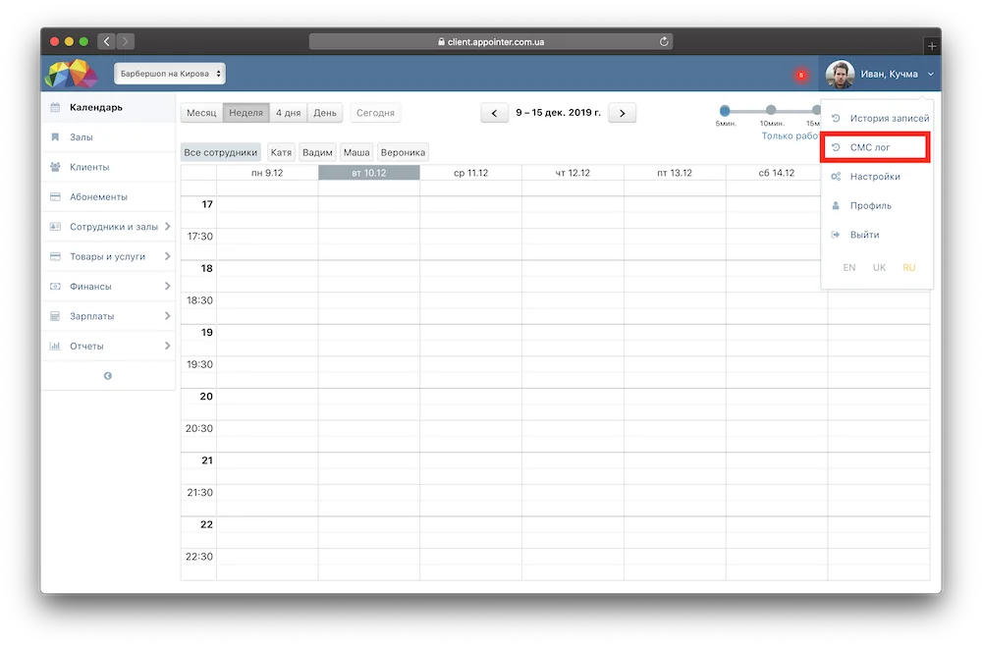Click the address bar lock icon

coord(442,41)
